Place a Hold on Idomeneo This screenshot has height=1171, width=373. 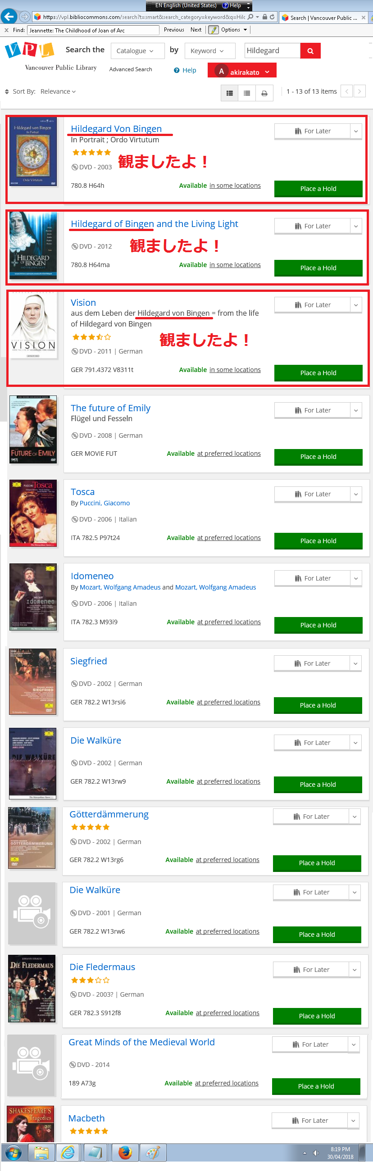click(318, 625)
